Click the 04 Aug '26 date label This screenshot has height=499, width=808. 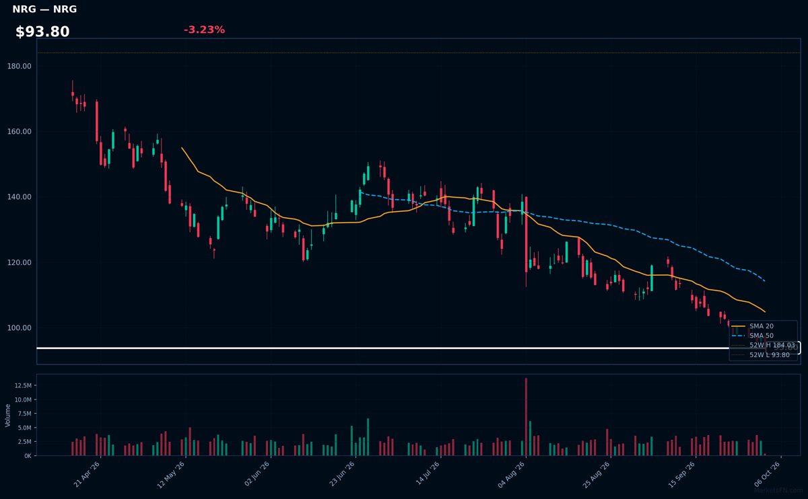pos(512,474)
